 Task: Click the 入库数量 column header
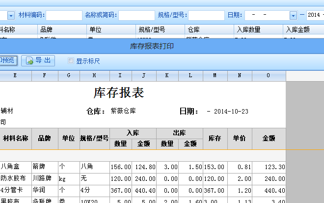tap(258, 29)
